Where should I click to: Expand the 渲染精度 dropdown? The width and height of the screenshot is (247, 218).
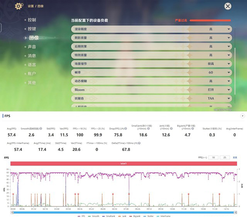point(210,29)
